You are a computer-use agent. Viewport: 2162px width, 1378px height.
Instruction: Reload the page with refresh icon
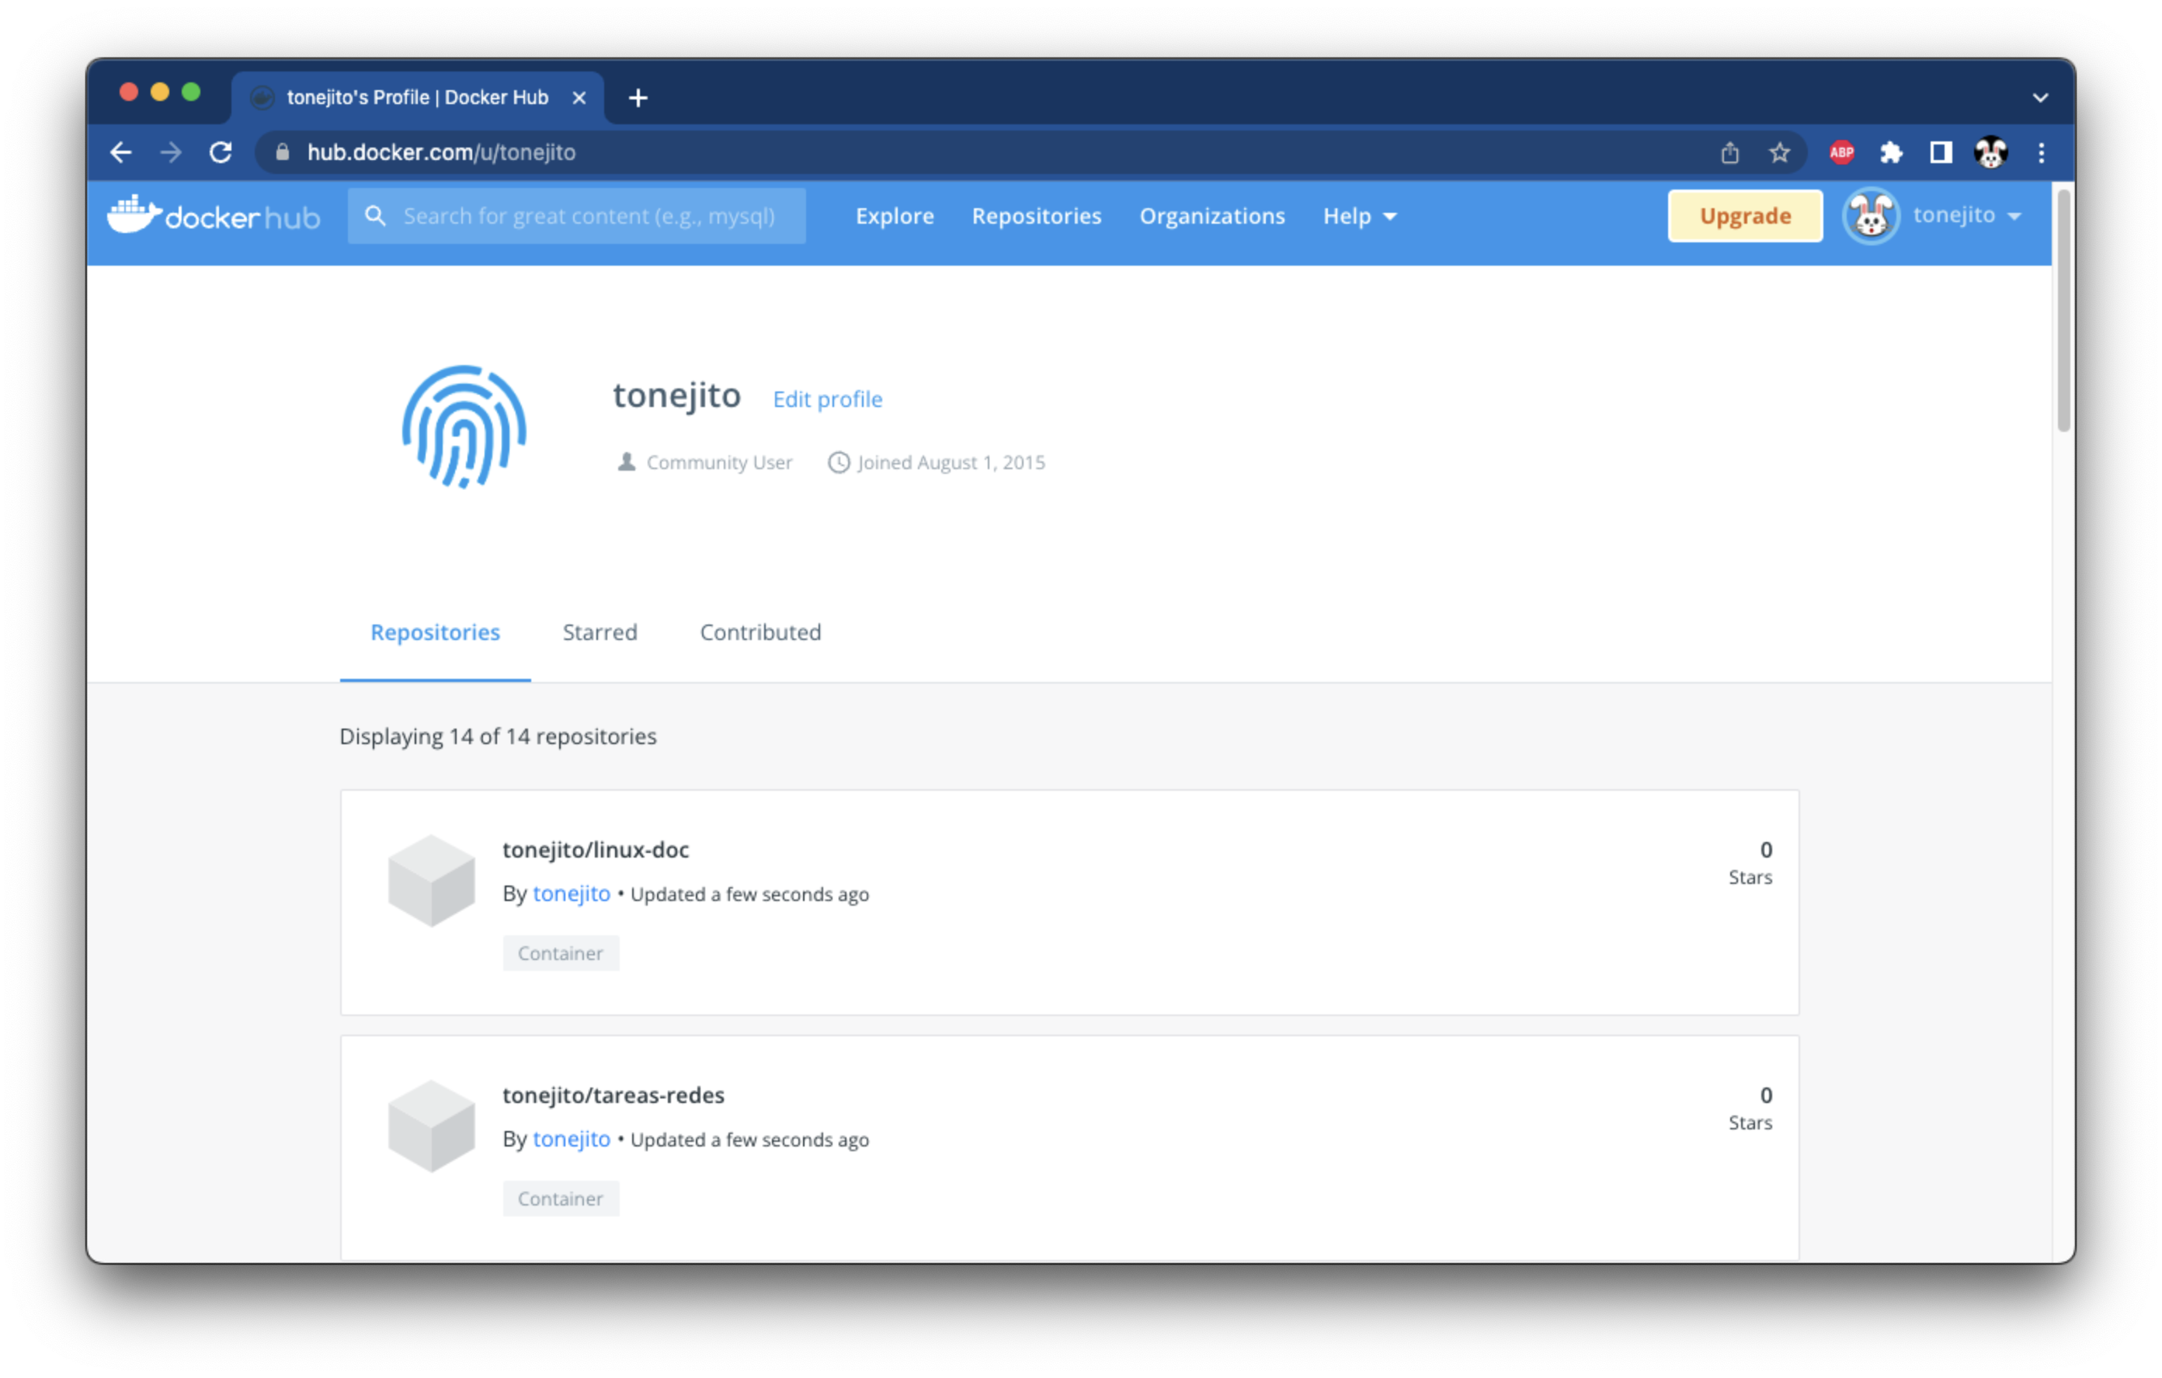[221, 153]
